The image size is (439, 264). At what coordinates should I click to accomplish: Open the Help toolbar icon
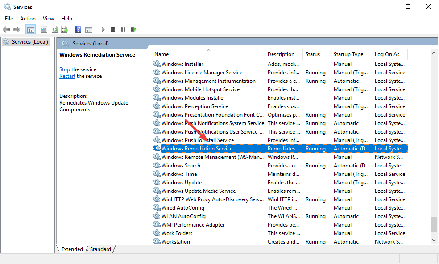point(78,29)
